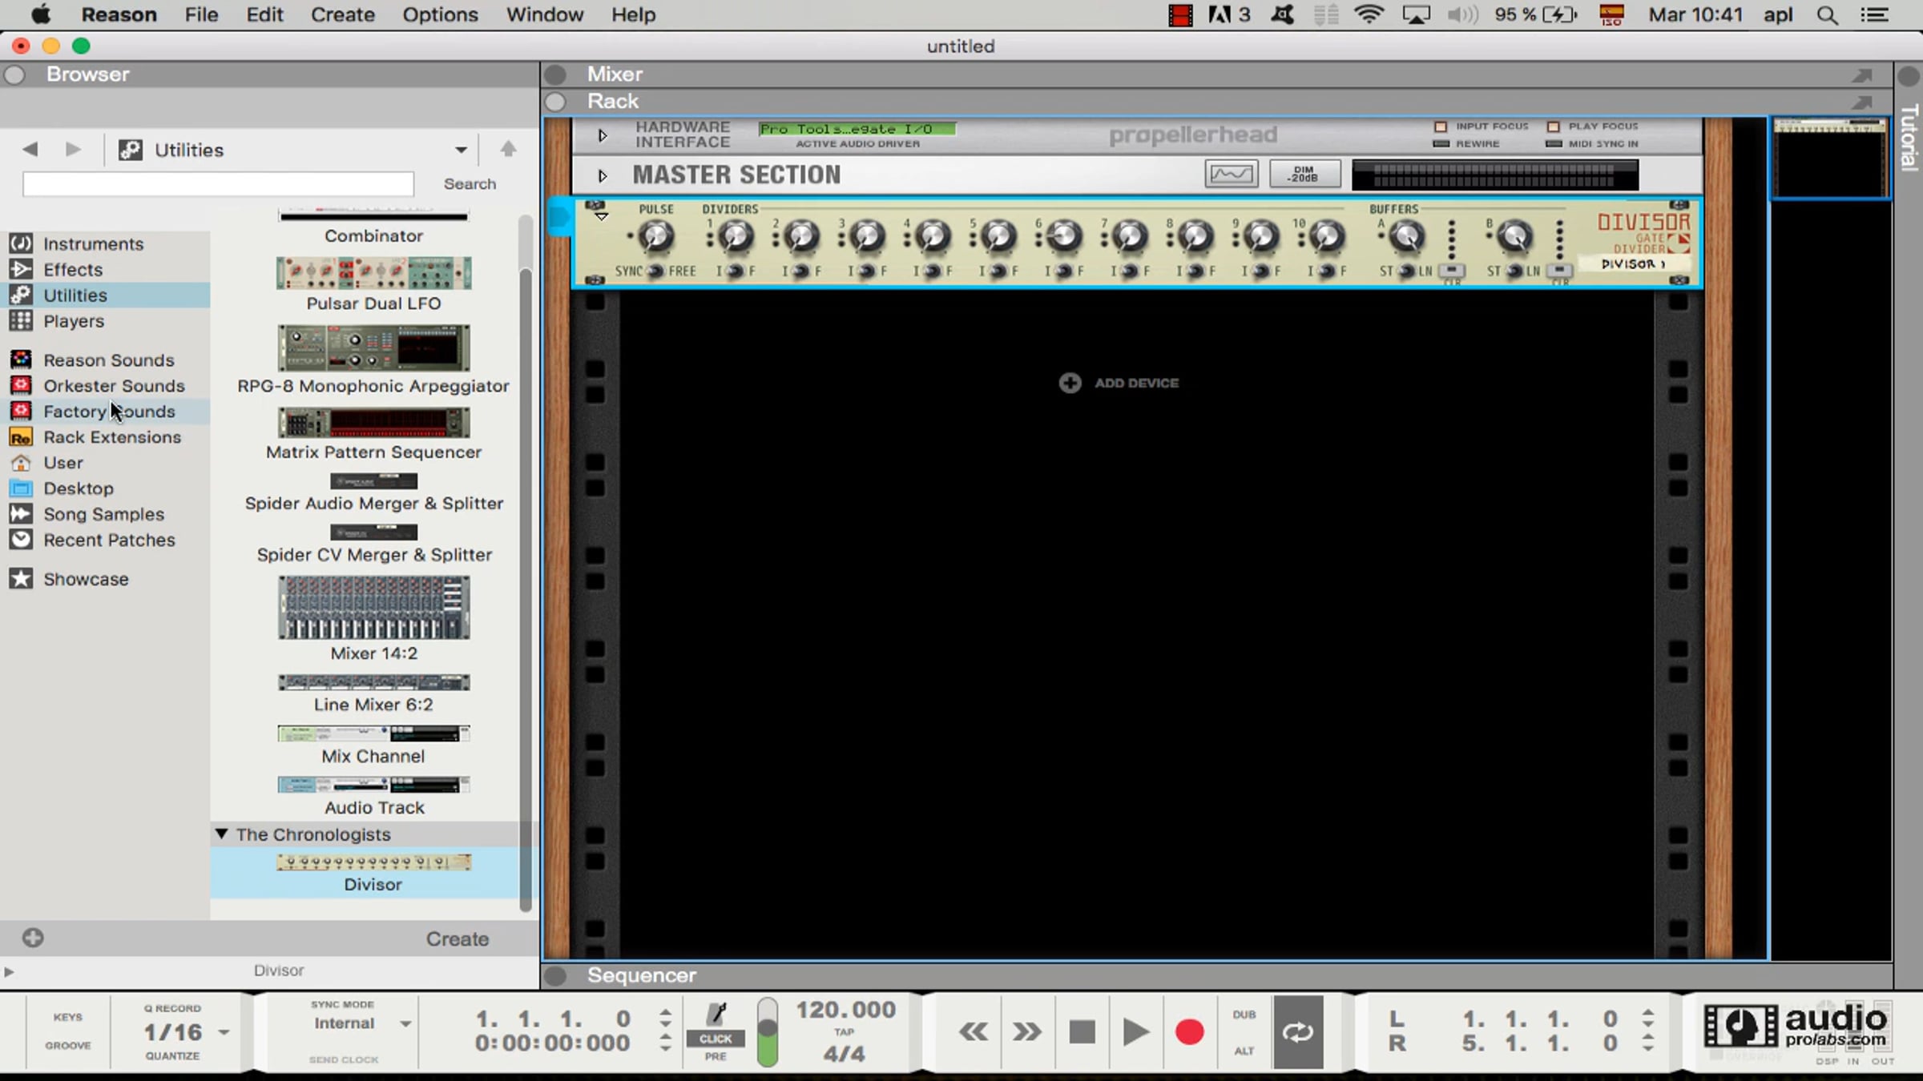Click the Stop transport button
The image size is (1923, 1081).
click(1082, 1032)
